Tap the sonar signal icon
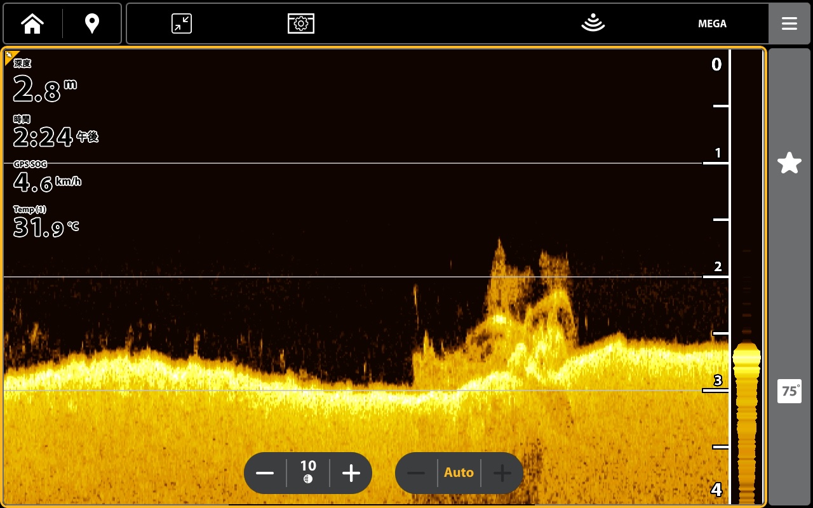The height and width of the screenshot is (508, 813). click(593, 23)
